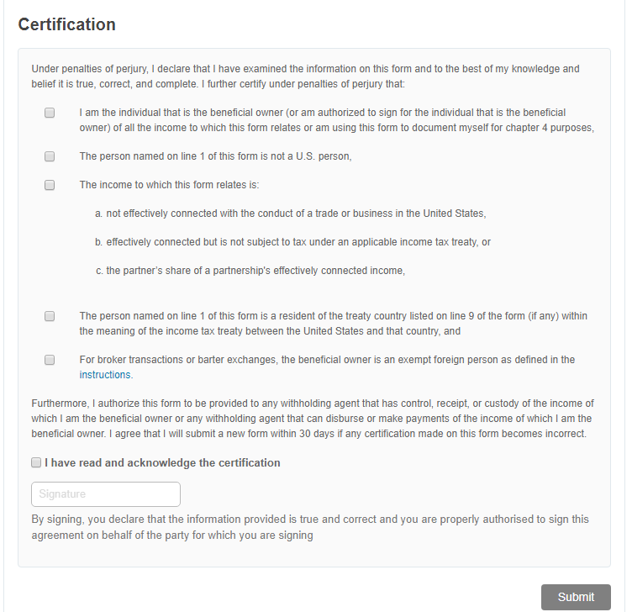
Task: Click the 'By signing, you declare' note
Action: 310,527
